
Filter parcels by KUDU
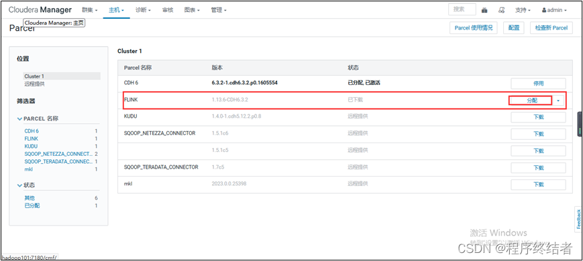click(31, 146)
